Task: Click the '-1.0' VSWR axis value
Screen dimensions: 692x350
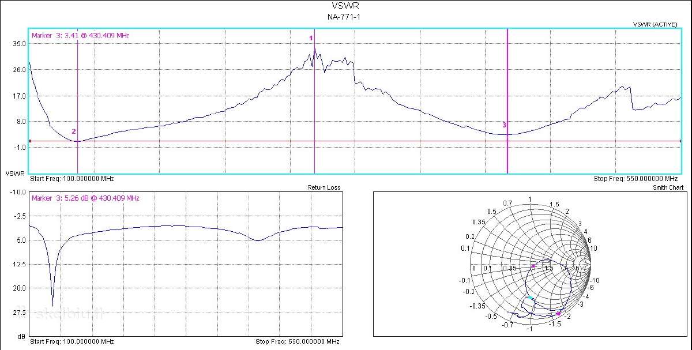Action: click(x=20, y=148)
